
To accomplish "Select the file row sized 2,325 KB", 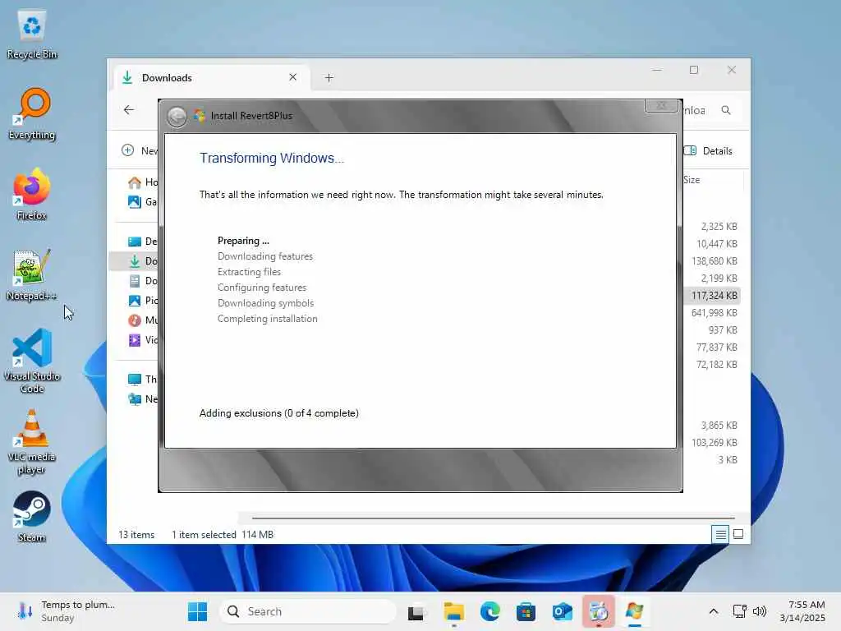I will click(714, 227).
